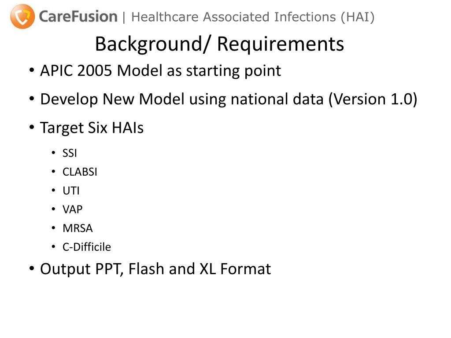The image size is (451, 338).
Task: Click the Background/ Requirements slide title
Action: click(x=219, y=44)
